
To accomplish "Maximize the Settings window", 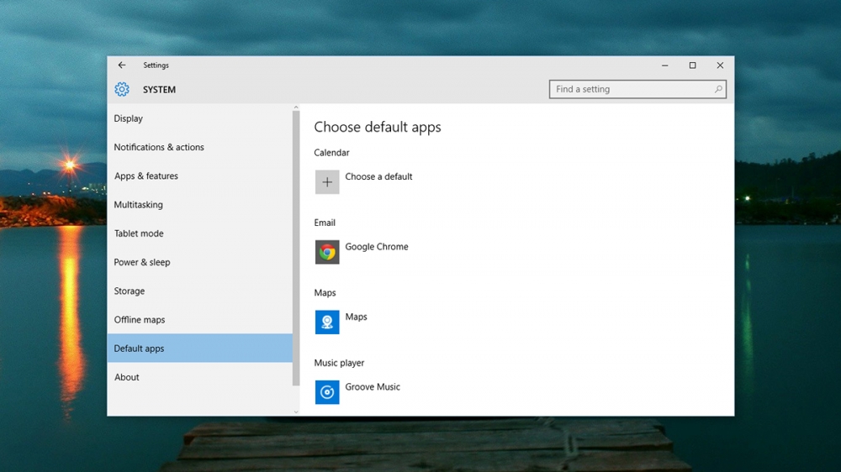I will click(x=692, y=66).
